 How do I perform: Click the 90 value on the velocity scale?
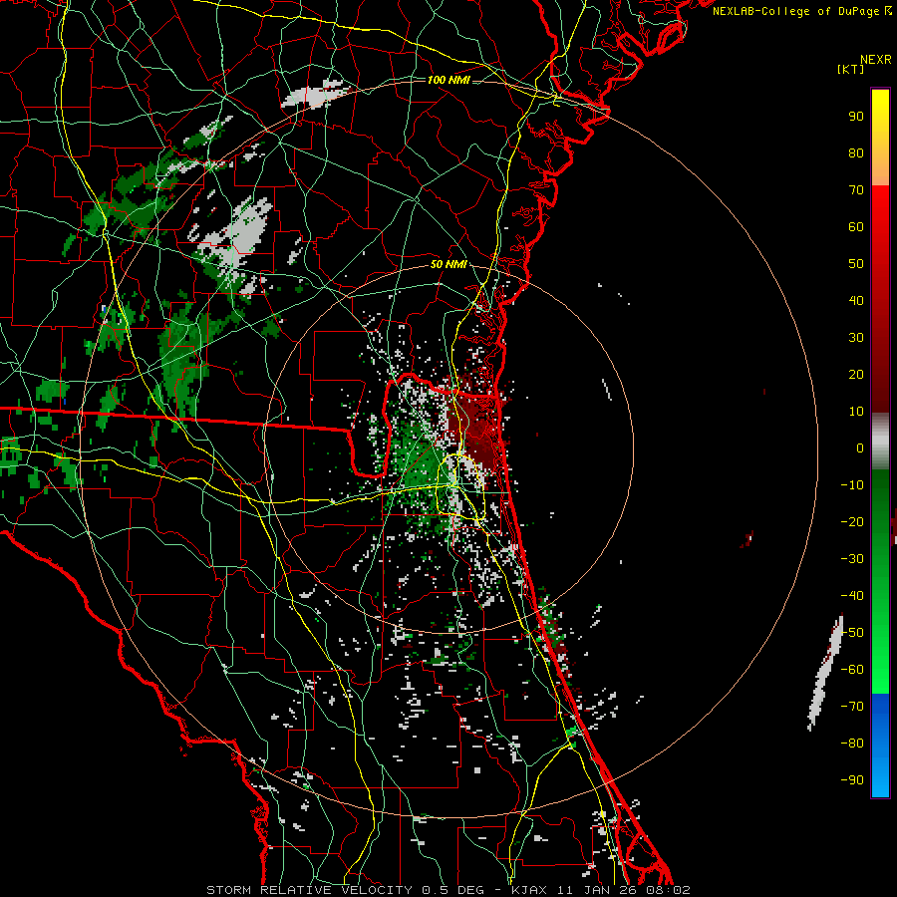tap(856, 117)
